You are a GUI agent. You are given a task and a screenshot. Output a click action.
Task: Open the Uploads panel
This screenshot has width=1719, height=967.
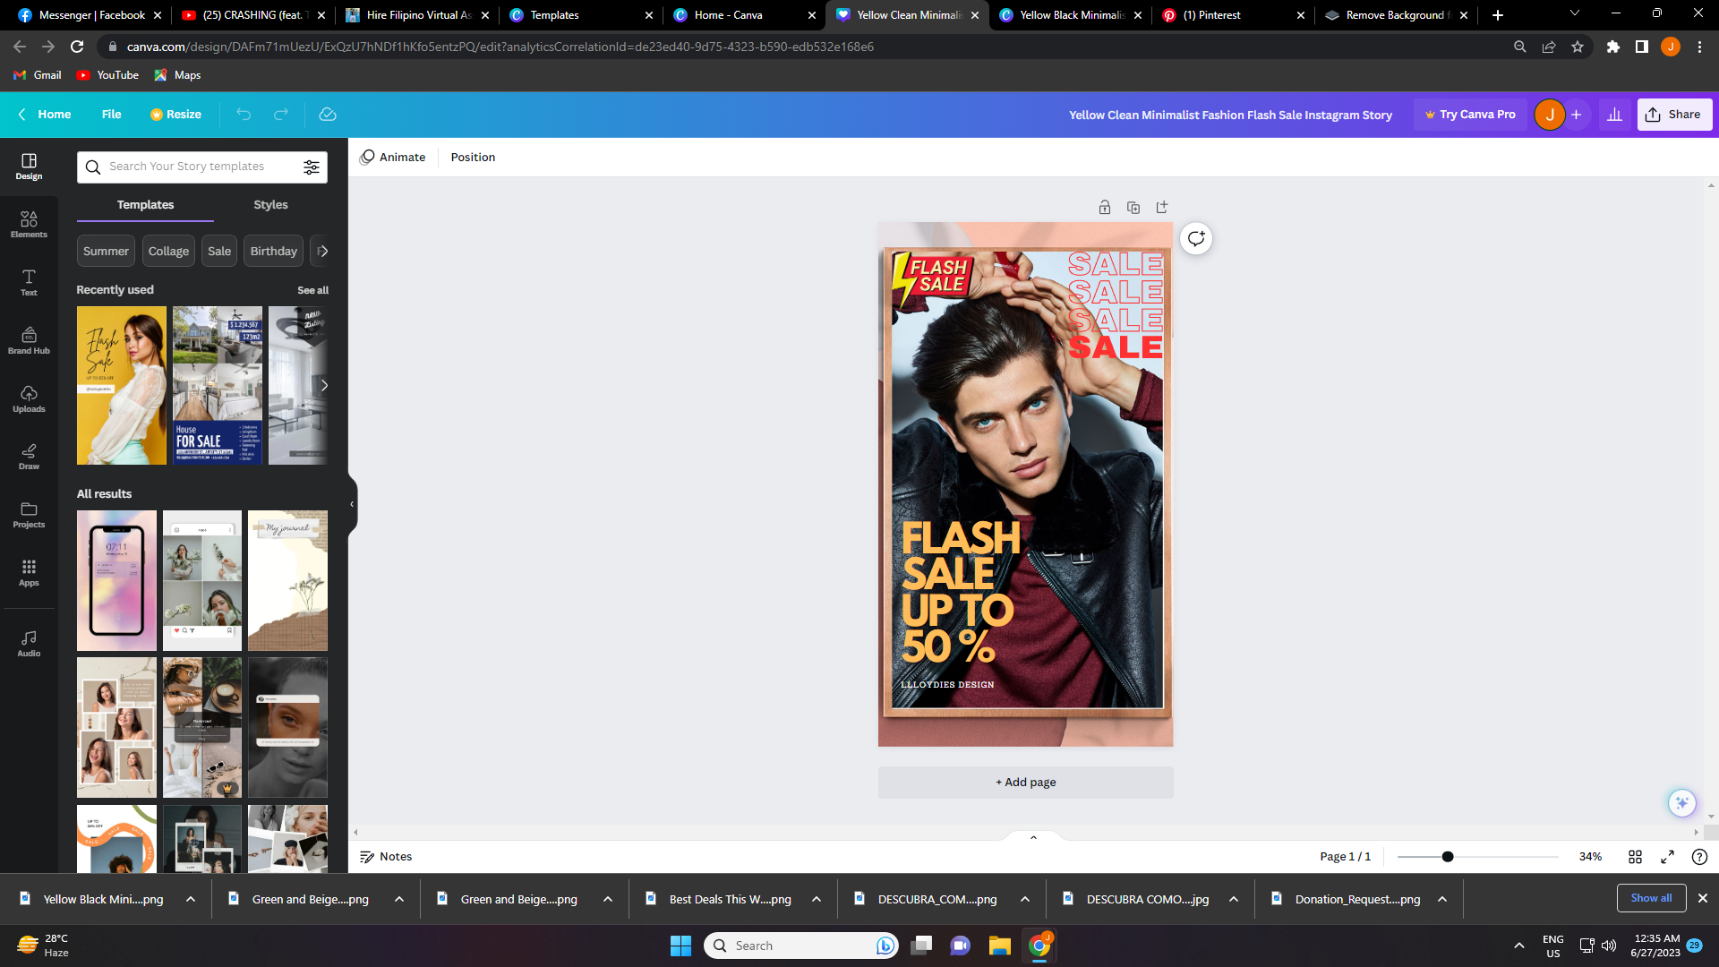click(29, 399)
